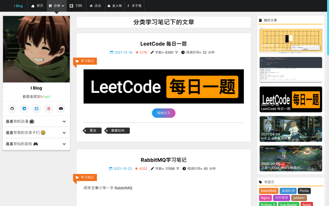Open LeetCode 每日一题 random article thumbnail
Viewport: 329px width, 206px height.
[x=291, y=99]
